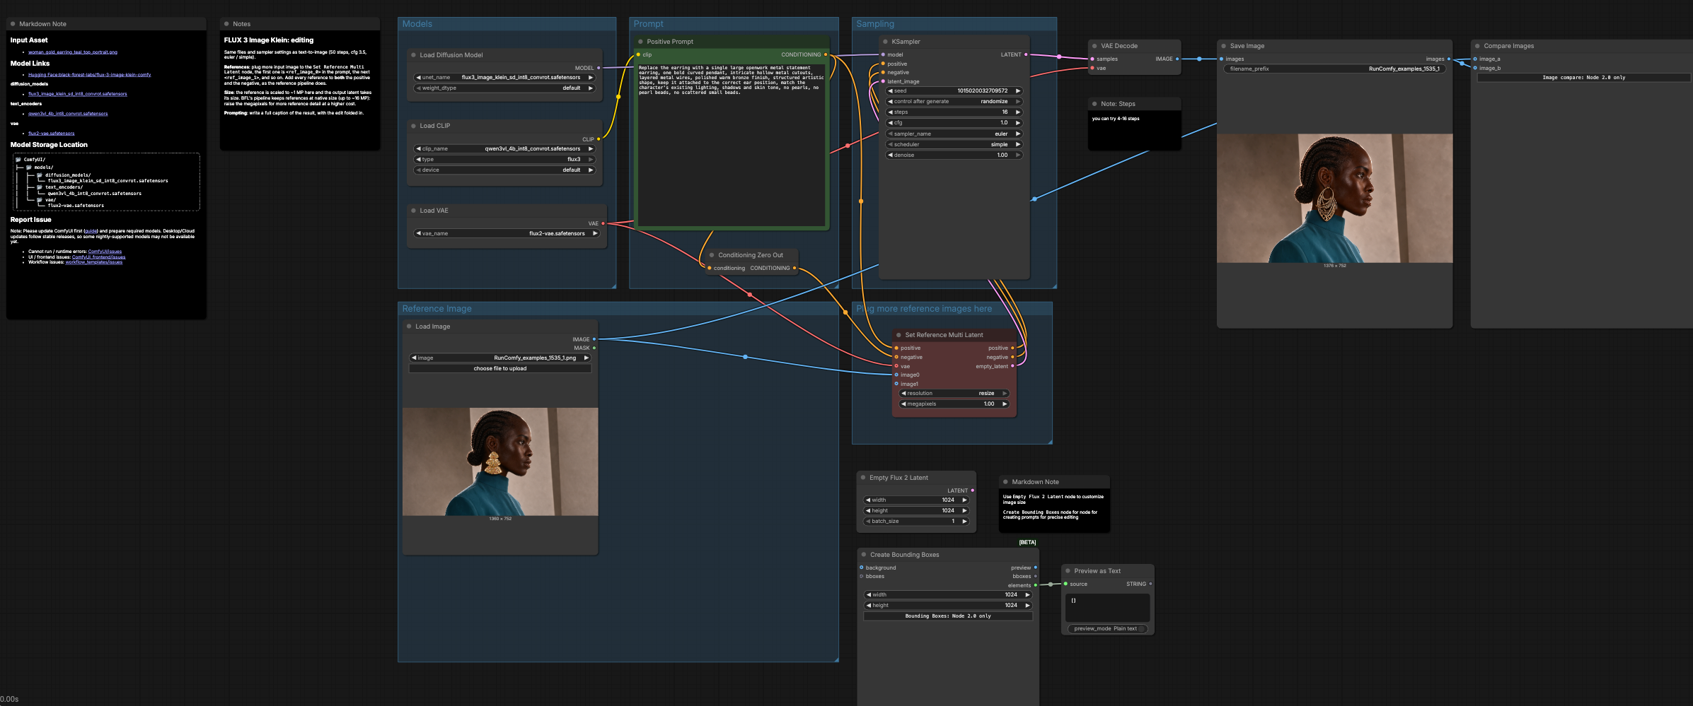The height and width of the screenshot is (706, 1693).
Task: Decrease KSampler cfg with left arrow
Action: click(890, 123)
